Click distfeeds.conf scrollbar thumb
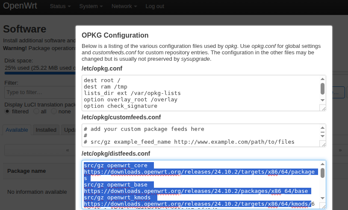The height and width of the screenshot is (210, 348). point(322,173)
